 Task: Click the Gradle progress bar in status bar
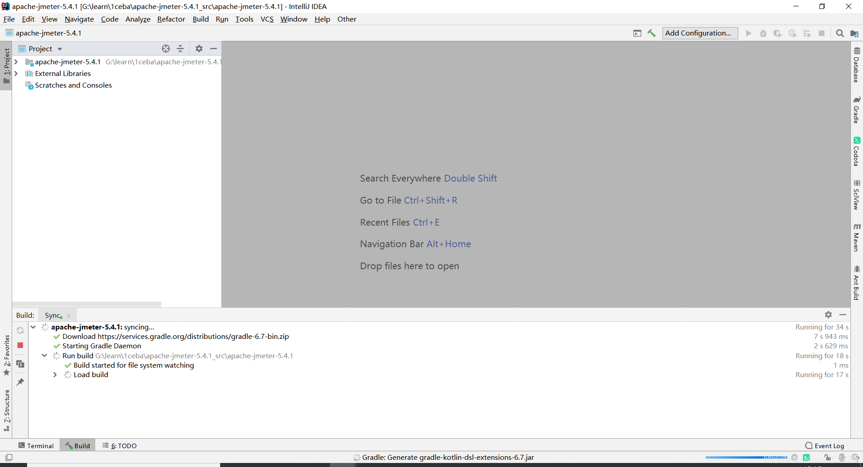pyautogui.click(x=746, y=458)
